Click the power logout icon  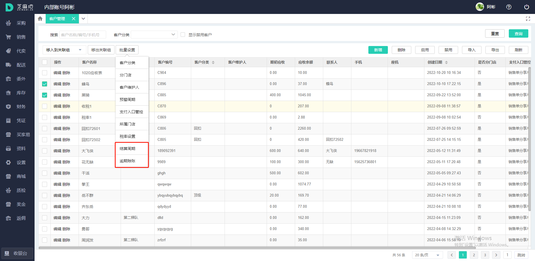[x=526, y=7]
